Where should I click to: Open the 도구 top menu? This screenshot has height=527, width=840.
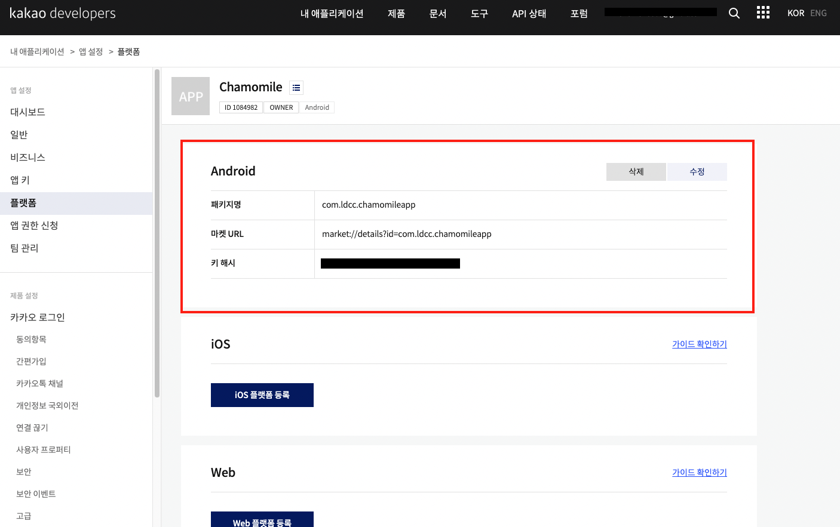tap(479, 14)
